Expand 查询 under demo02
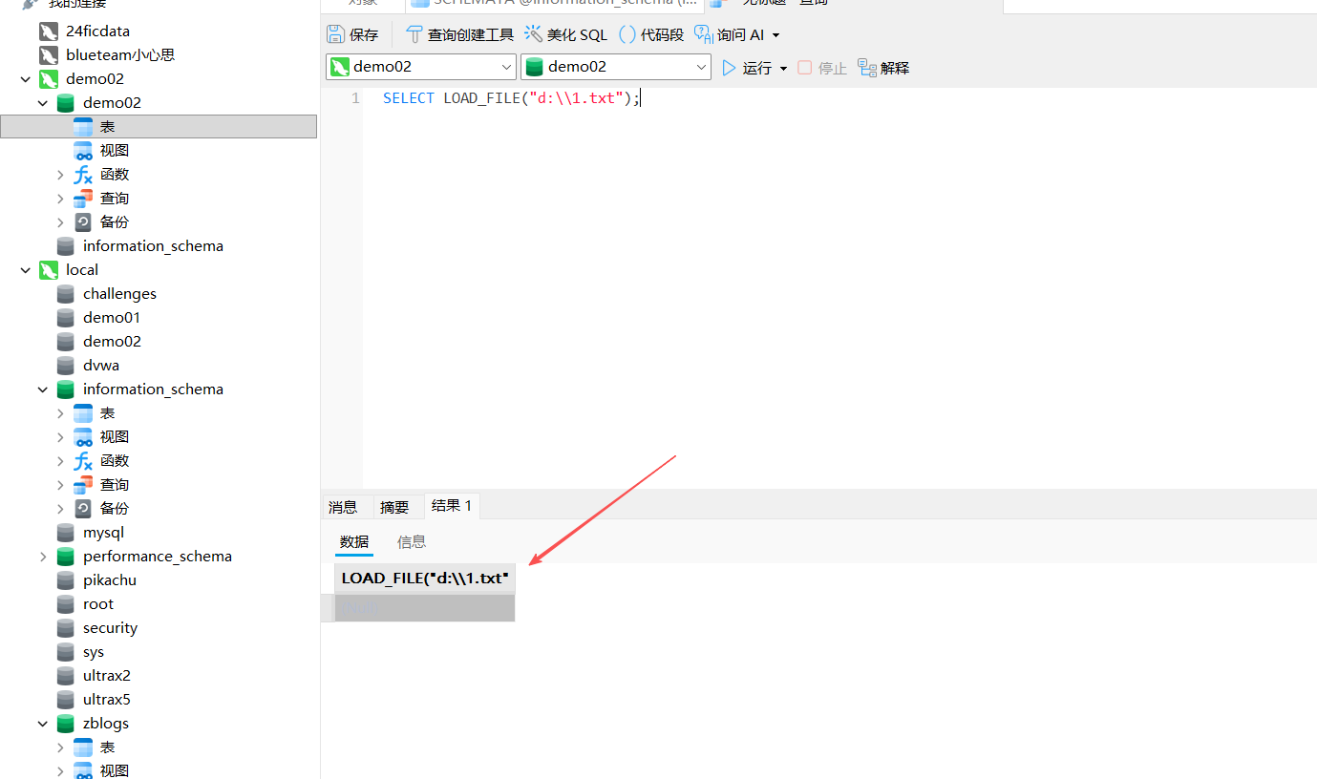 (60, 199)
